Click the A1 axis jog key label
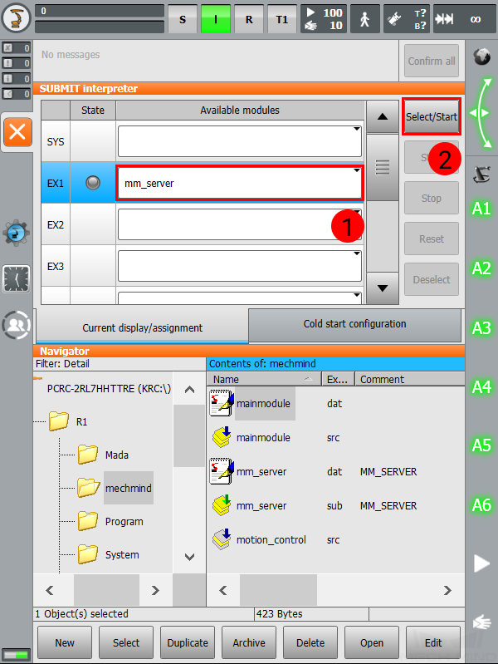The image size is (498, 664). click(481, 209)
